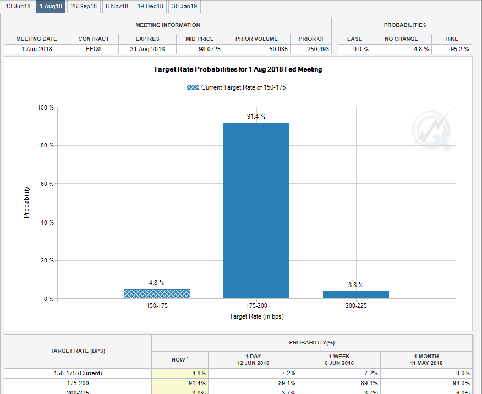Select the hatched 150-175 bar in the chart

[157, 294]
